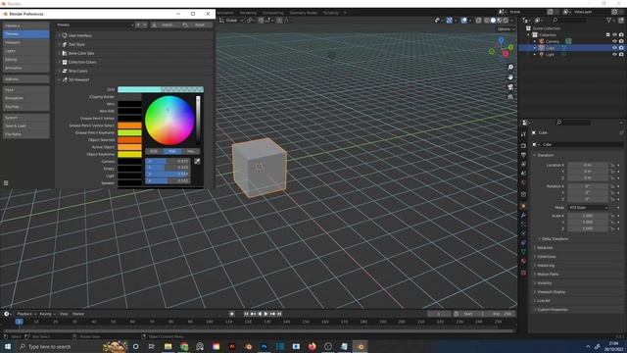Toggle render camera icon for Camera row

pyautogui.click(x=621, y=41)
